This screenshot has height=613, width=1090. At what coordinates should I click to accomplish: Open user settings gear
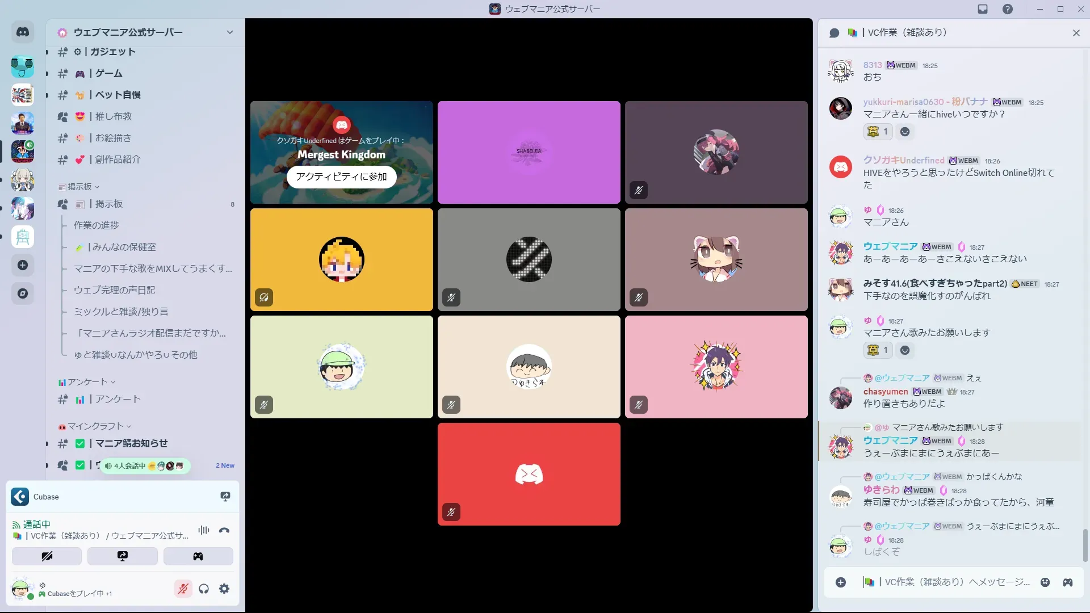click(x=224, y=589)
